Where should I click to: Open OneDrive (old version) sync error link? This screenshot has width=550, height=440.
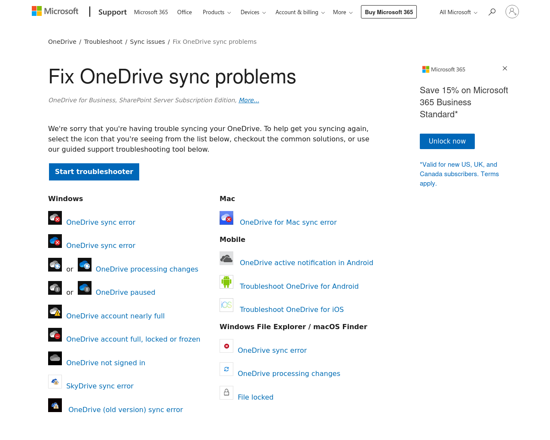tap(125, 409)
